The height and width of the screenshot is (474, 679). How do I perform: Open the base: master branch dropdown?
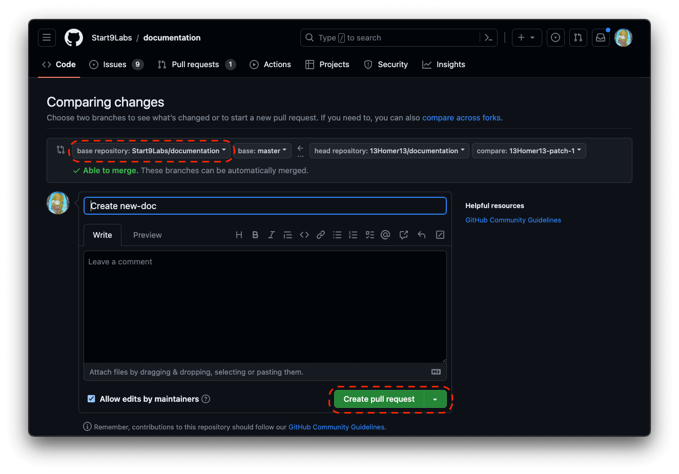tap(262, 151)
